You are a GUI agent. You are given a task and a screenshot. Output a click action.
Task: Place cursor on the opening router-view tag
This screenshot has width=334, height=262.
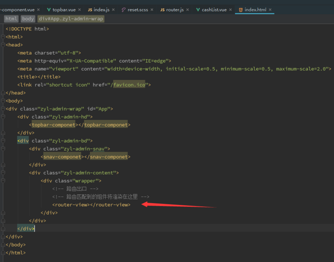70,205
